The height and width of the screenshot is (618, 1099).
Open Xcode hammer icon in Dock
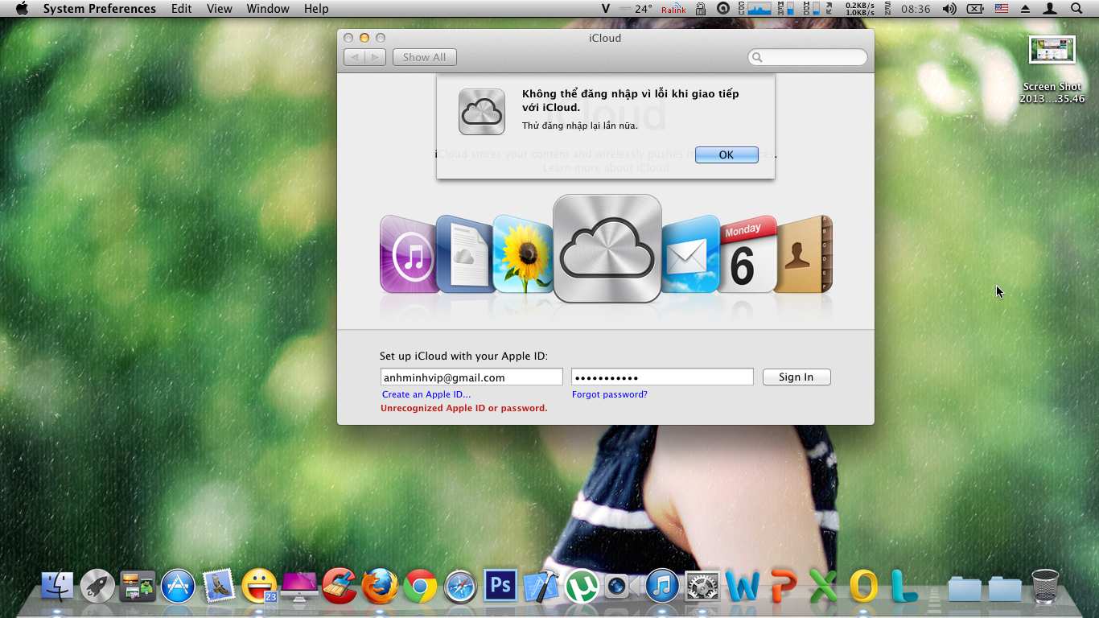[x=541, y=587]
